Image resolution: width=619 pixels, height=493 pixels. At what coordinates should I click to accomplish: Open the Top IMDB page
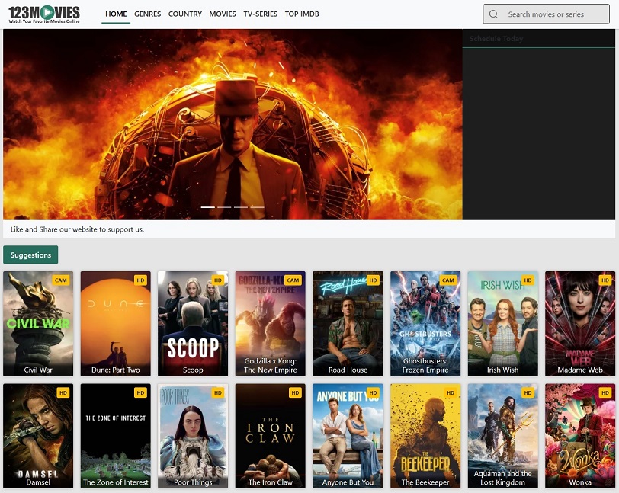pos(302,14)
